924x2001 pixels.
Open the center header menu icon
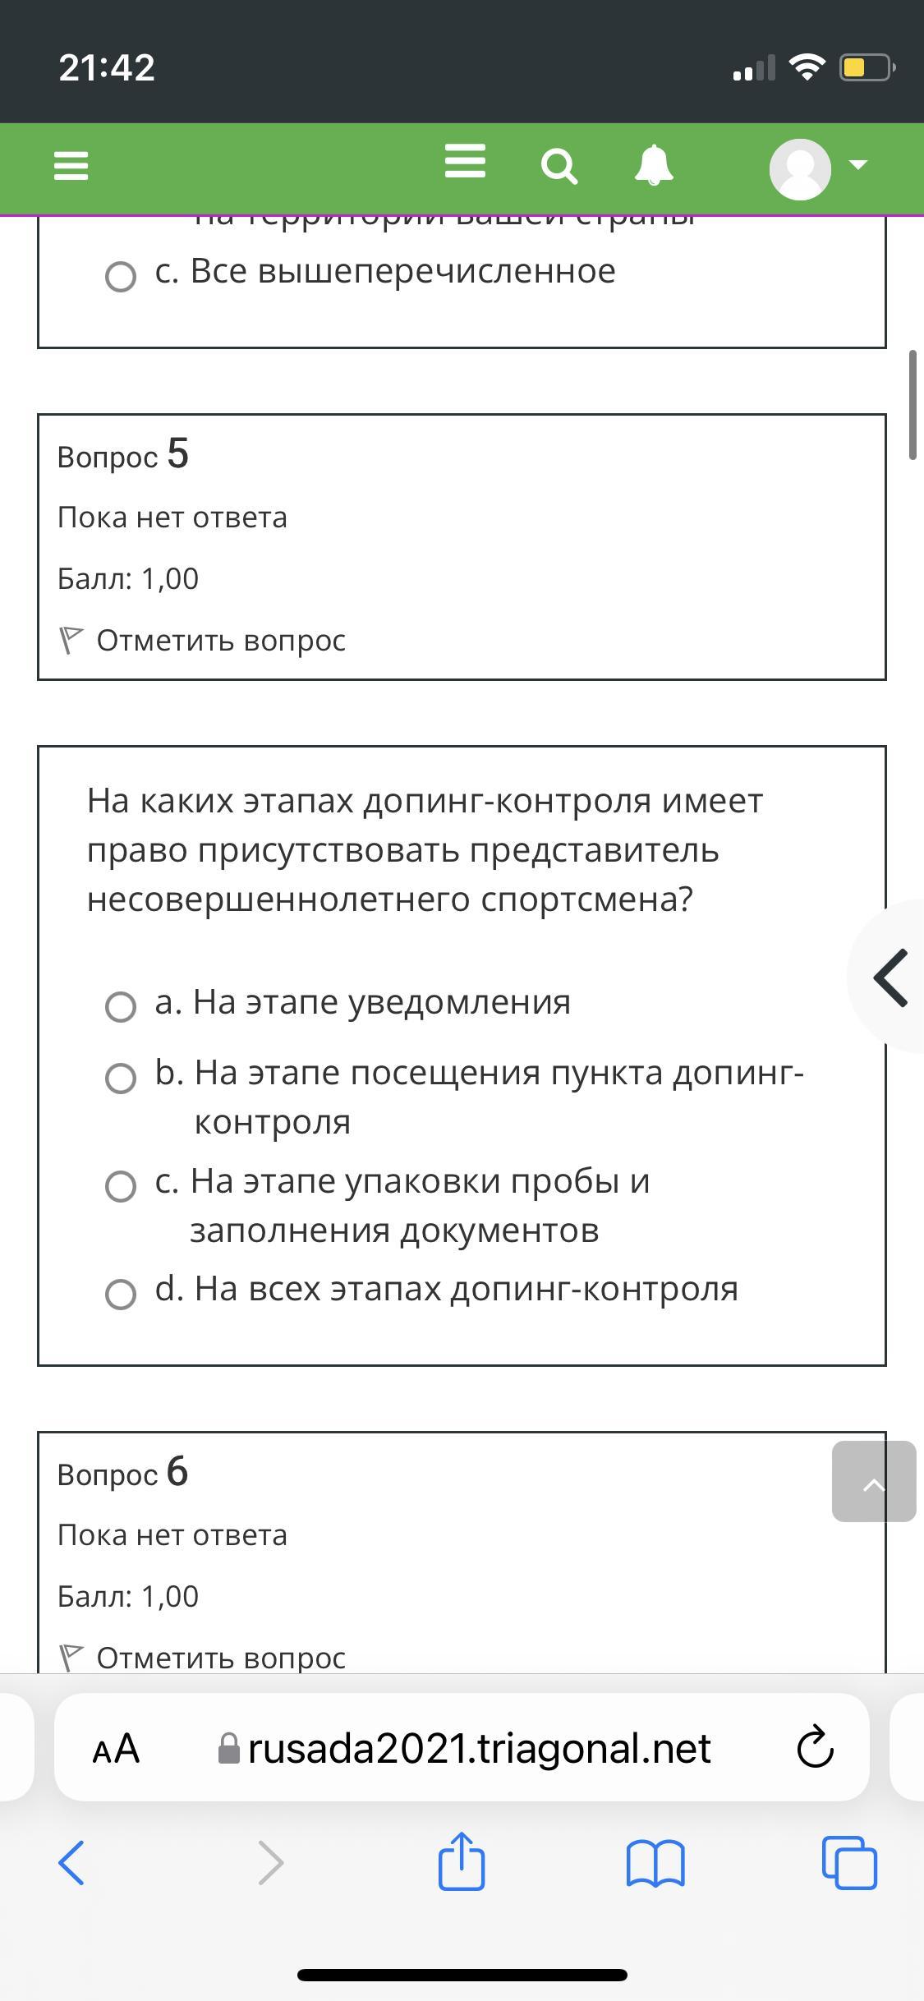click(x=465, y=161)
